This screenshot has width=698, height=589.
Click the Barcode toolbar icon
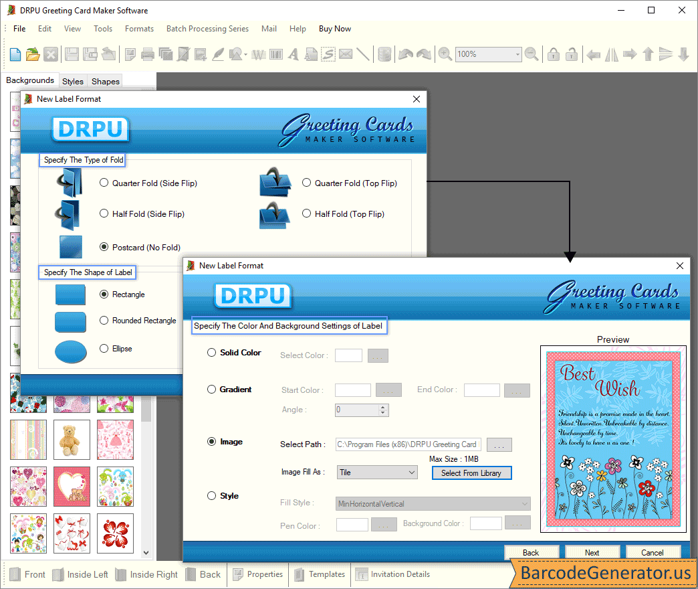coord(276,54)
